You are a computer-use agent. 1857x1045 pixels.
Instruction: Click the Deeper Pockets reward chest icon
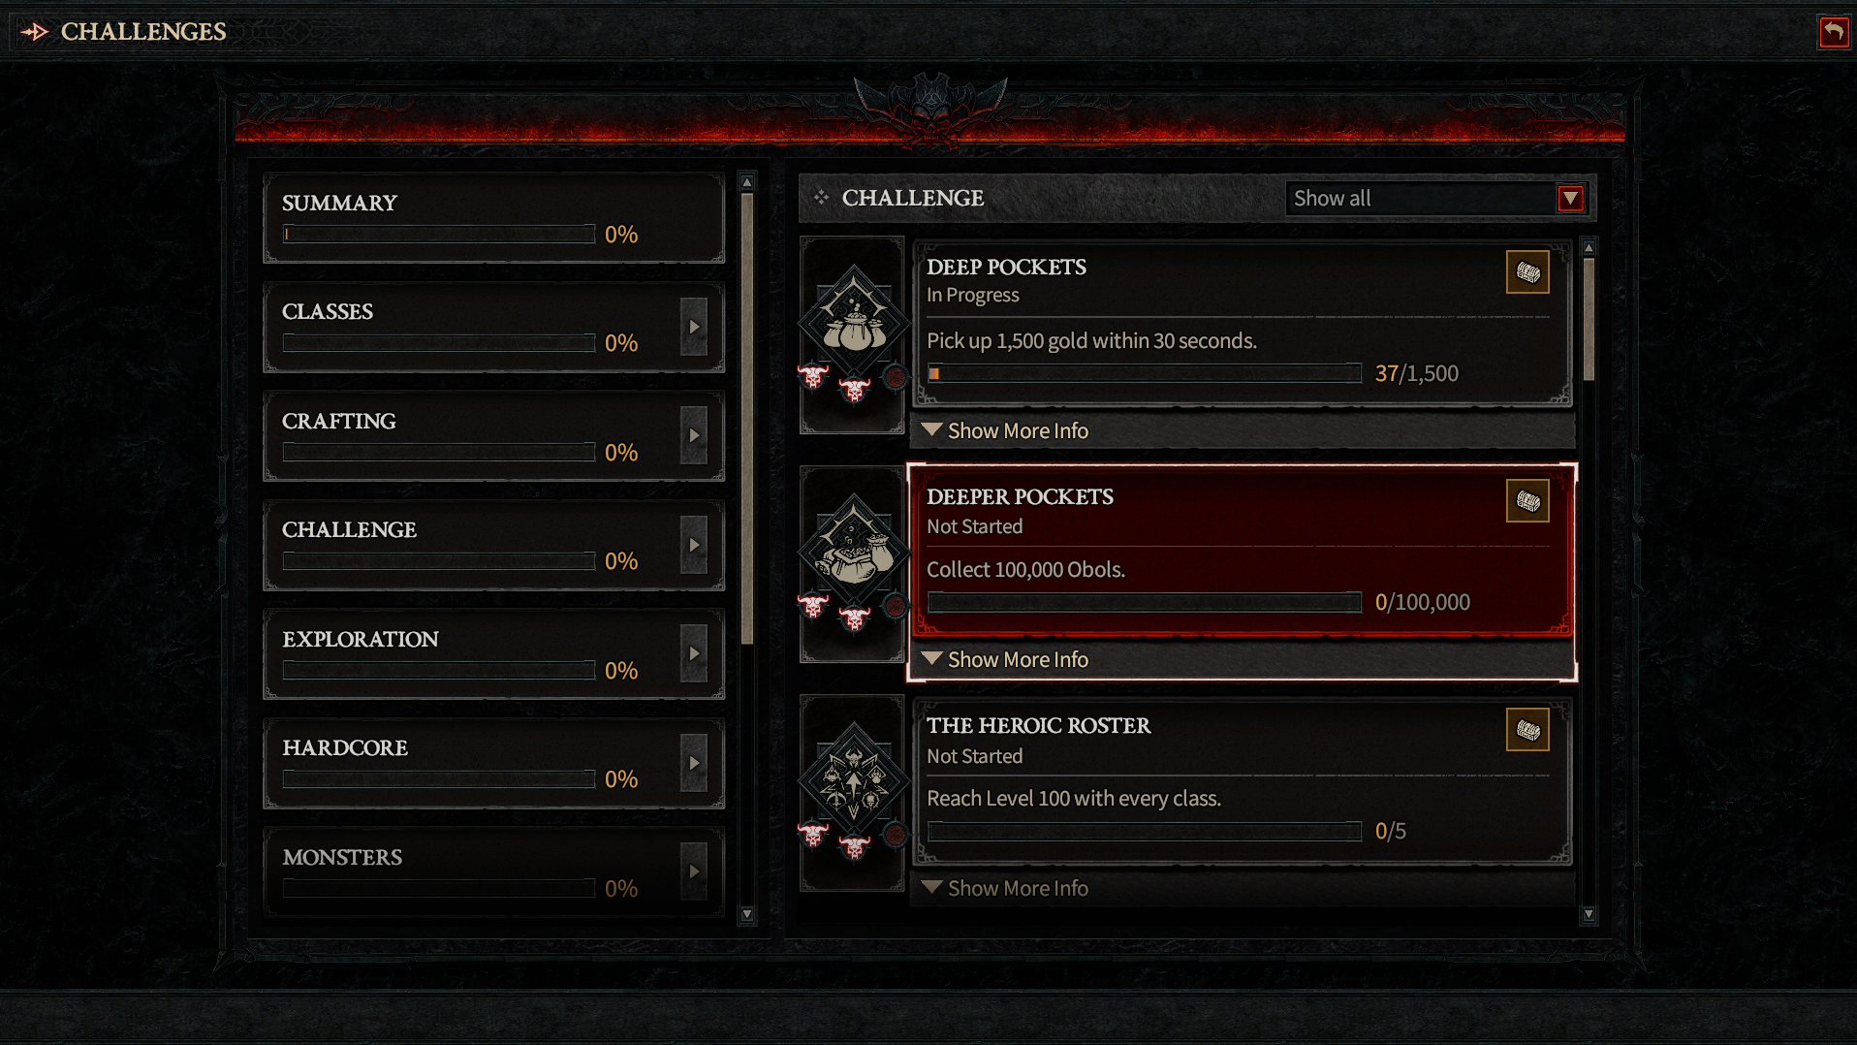click(x=1527, y=501)
